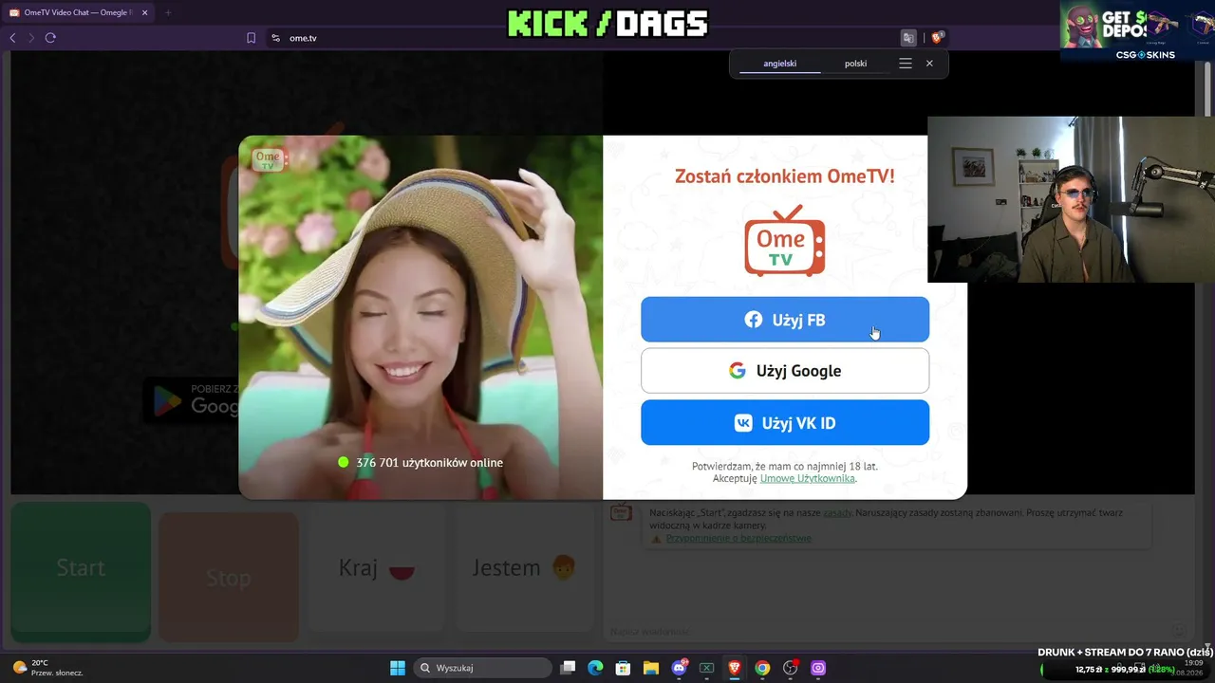Open OBS Studio from the taskbar
The height and width of the screenshot is (683, 1215).
(x=791, y=668)
